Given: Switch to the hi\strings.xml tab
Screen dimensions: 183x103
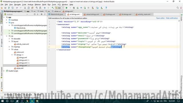Looking at the screenshot, I should tap(126, 14).
